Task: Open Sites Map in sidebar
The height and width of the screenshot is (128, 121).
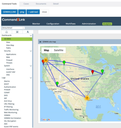Action: [10, 45]
